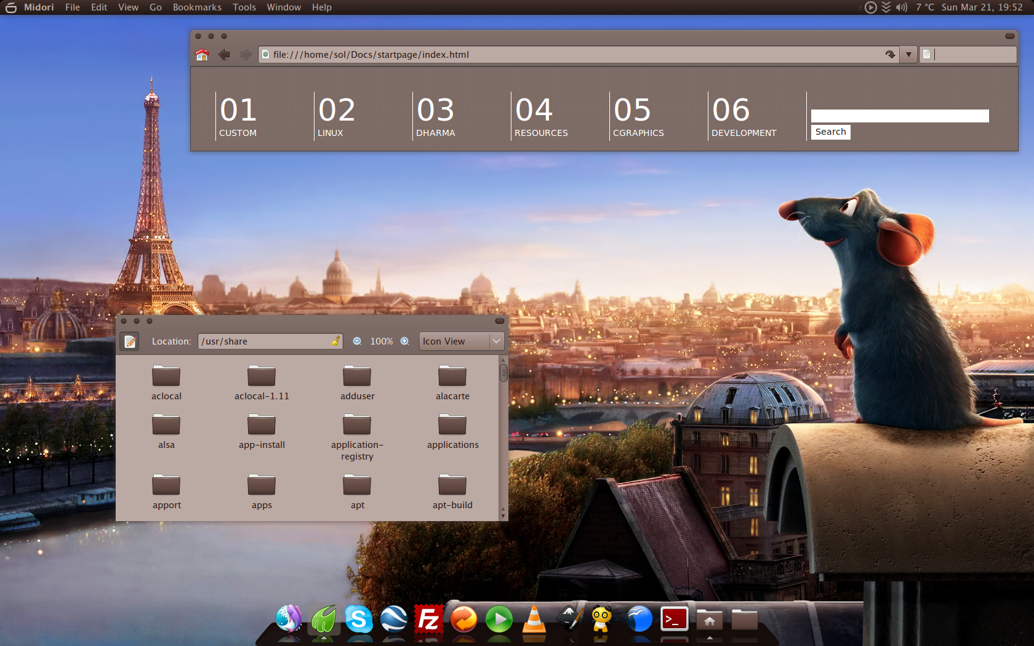Open Google Earth from the dock
The image size is (1034, 646).
click(x=393, y=619)
